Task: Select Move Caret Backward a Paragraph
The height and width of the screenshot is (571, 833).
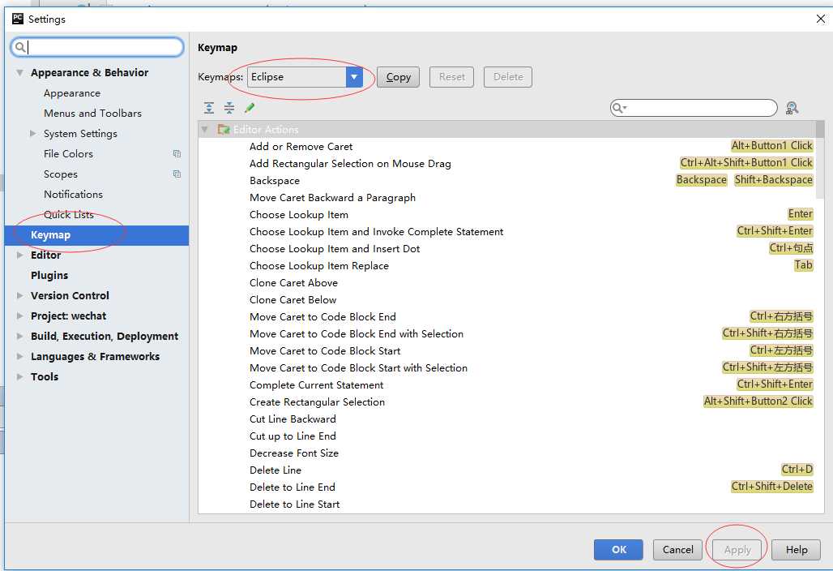Action: pos(332,198)
